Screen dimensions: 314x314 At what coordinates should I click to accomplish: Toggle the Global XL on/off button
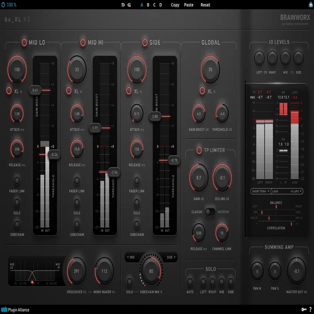[202, 90]
